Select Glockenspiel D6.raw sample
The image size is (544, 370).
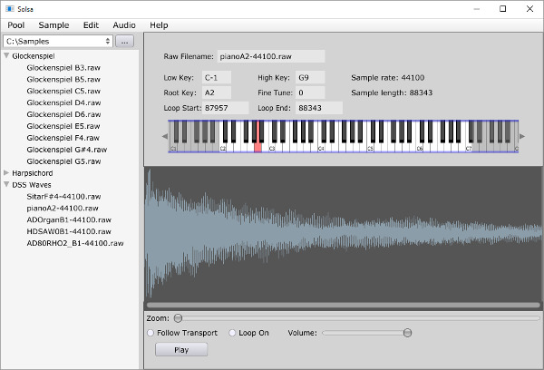coord(63,114)
